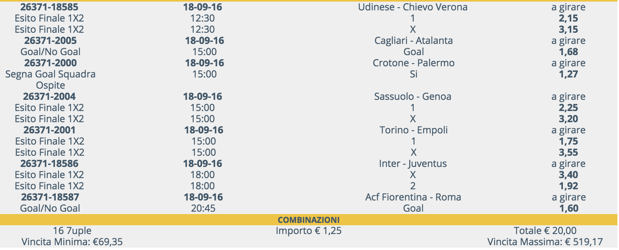This screenshot has height=250, width=619.
Task: Click the Crotone - Palermo match name
Action: click(413, 63)
